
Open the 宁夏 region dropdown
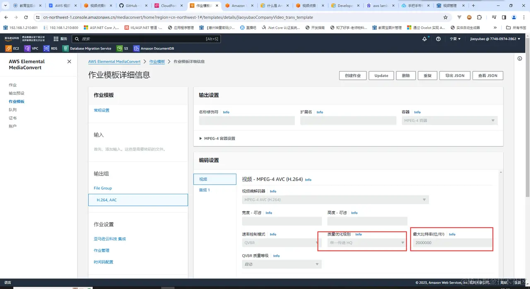click(455, 39)
